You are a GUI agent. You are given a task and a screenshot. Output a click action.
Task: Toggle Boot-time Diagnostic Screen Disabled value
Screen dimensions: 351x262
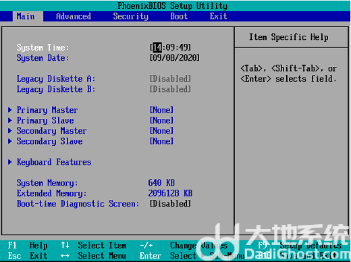click(x=170, y=204)
